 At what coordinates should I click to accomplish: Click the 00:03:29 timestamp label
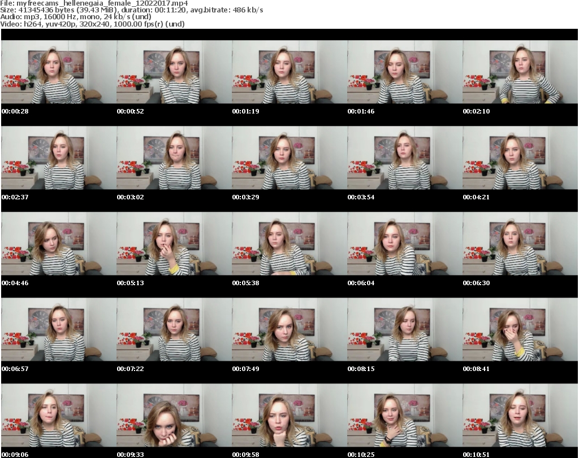point(245,197)
